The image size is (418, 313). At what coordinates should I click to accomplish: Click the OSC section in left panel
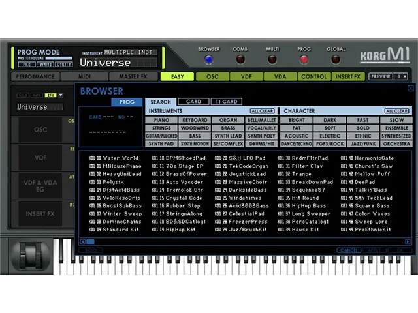tap(40, 130)
